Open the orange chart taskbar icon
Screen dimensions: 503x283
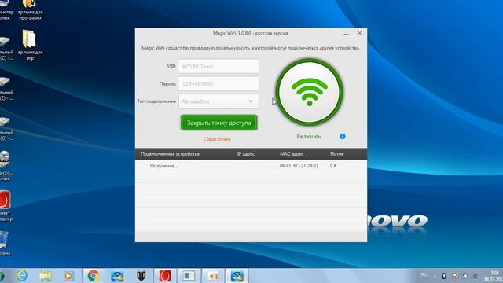tap(213, 276)
